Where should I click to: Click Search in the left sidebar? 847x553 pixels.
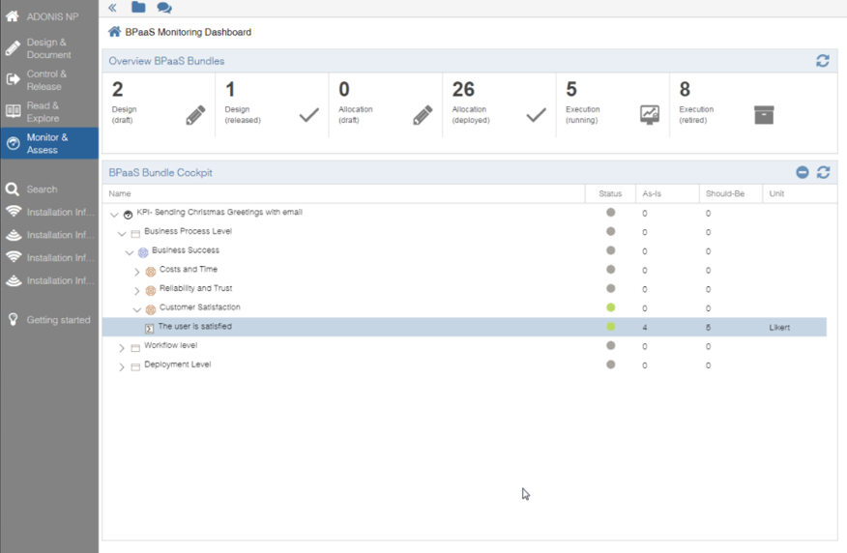[42, 189]
